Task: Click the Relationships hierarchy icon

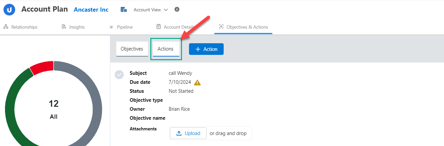Action: (6, 27)
